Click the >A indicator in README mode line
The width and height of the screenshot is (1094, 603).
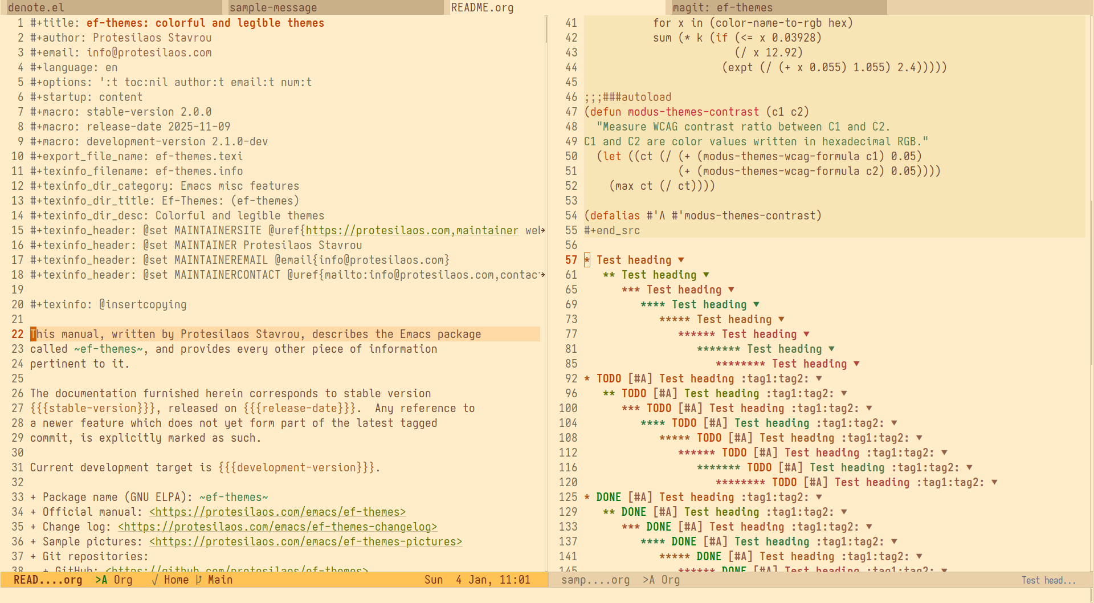coord(101,580)
